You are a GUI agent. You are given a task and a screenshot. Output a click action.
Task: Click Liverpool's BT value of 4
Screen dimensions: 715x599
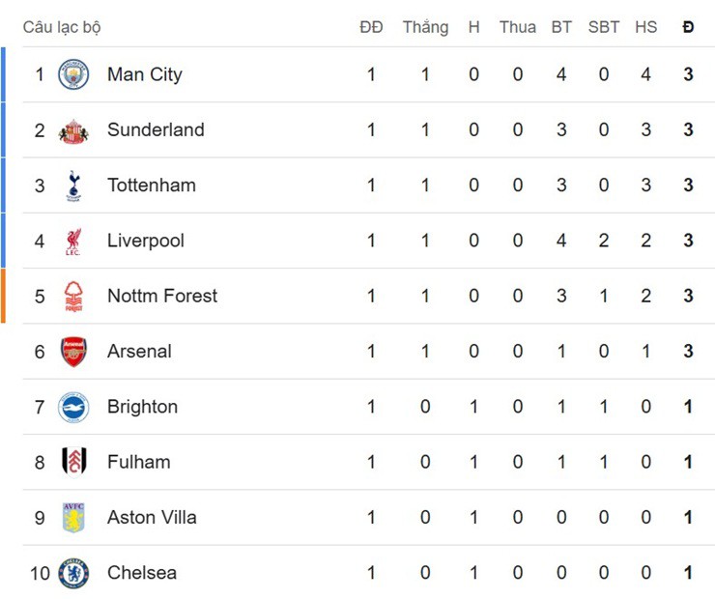coord(561,241)
